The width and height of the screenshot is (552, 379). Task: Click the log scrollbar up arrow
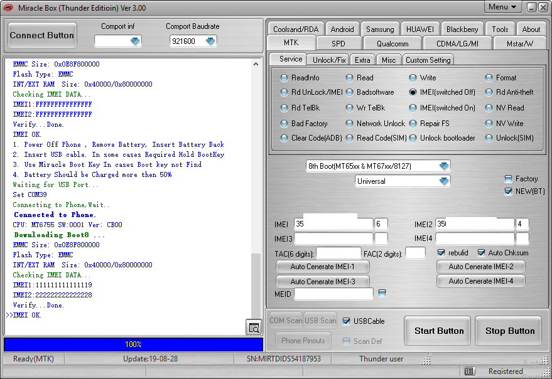point(256,64)
